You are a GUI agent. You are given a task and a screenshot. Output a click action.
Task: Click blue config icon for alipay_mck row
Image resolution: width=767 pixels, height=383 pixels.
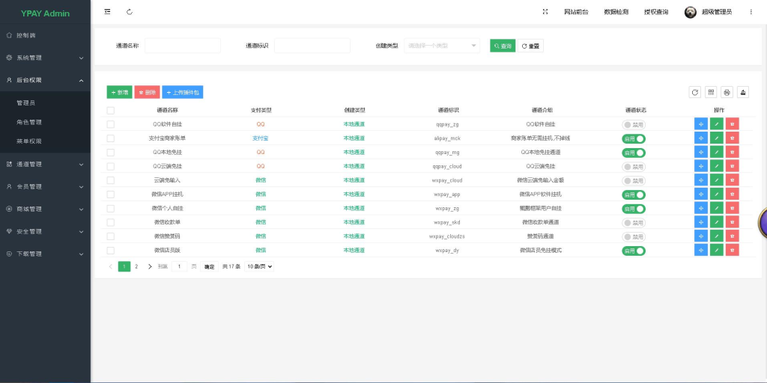coord(701,138)
